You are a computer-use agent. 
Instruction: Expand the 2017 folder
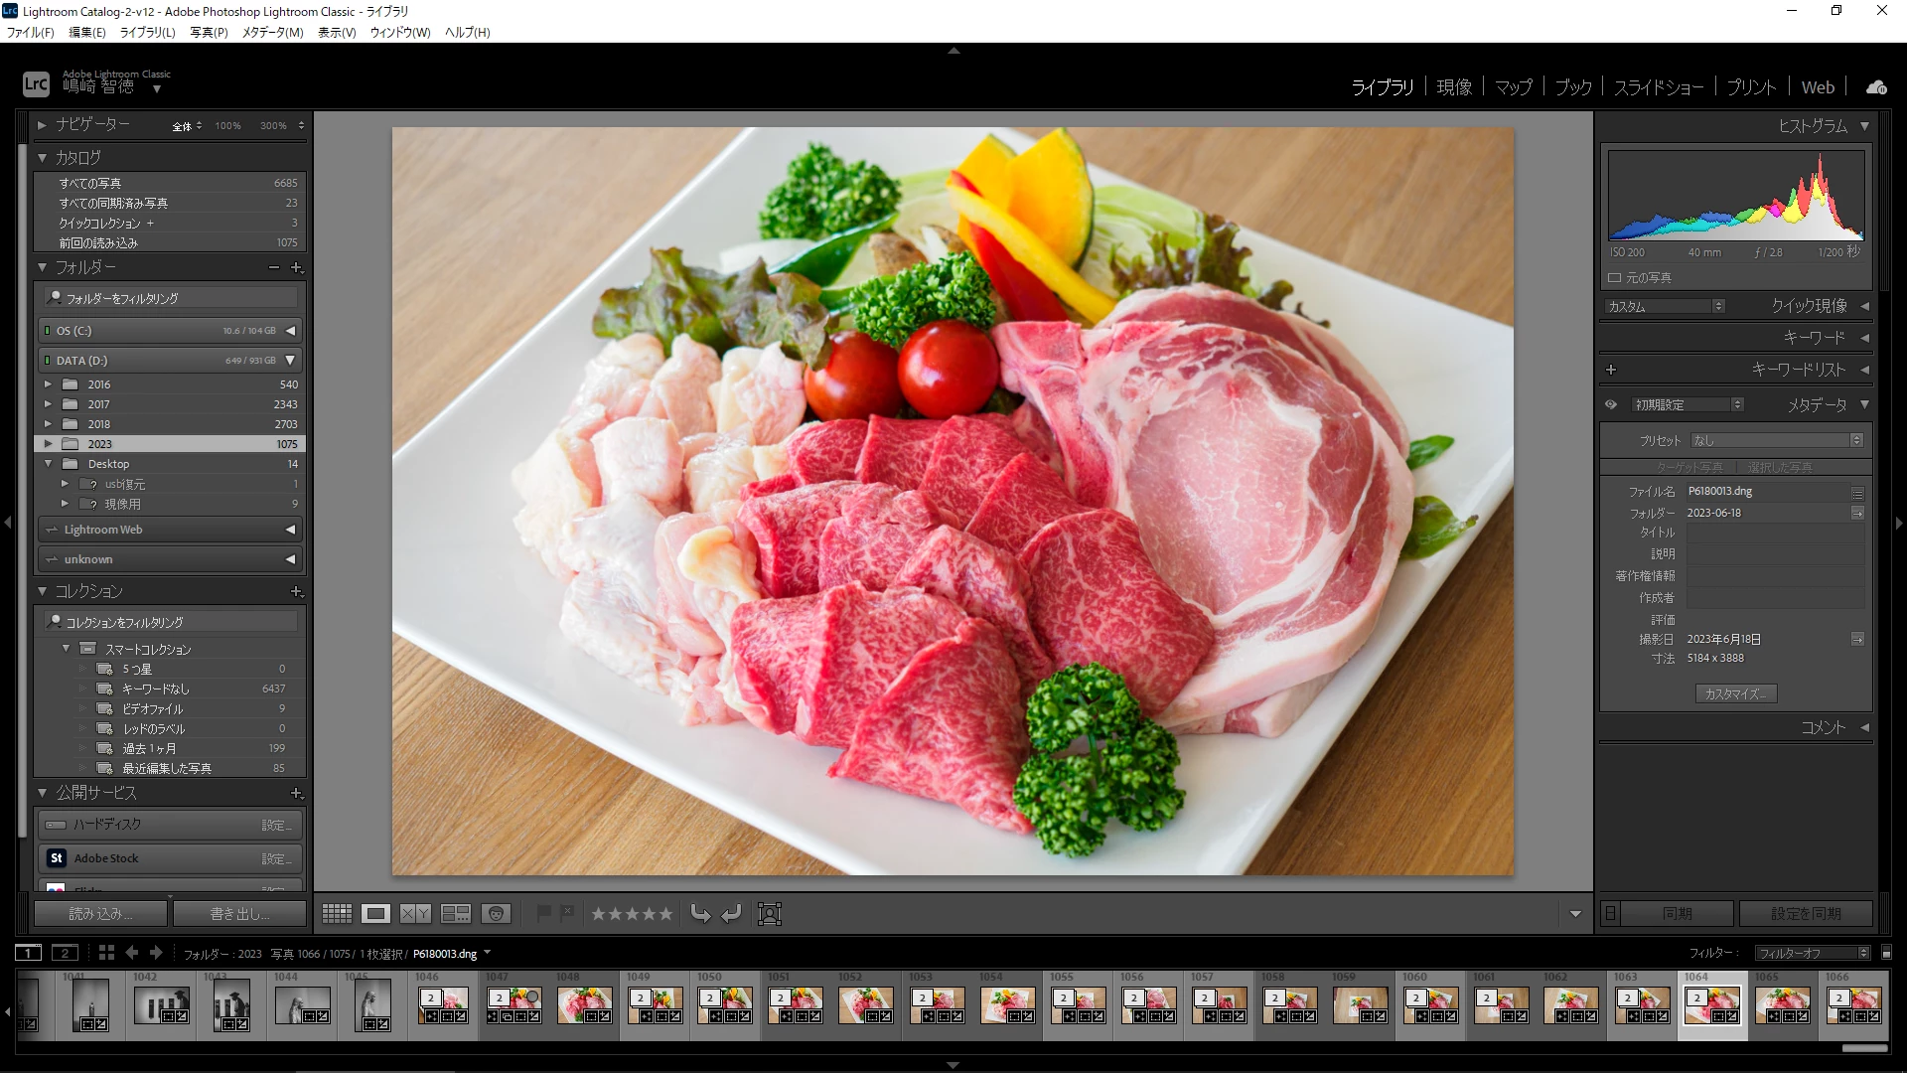click(x=48, y=404)
